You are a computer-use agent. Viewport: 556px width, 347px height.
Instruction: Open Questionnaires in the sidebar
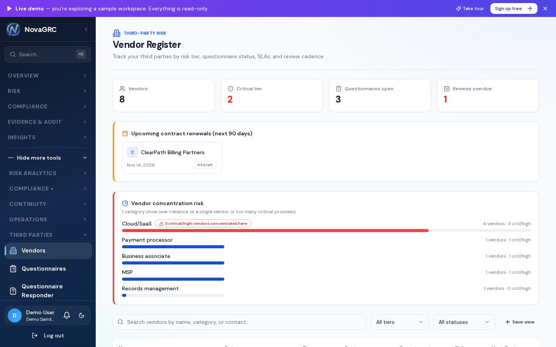coord(48,269)
